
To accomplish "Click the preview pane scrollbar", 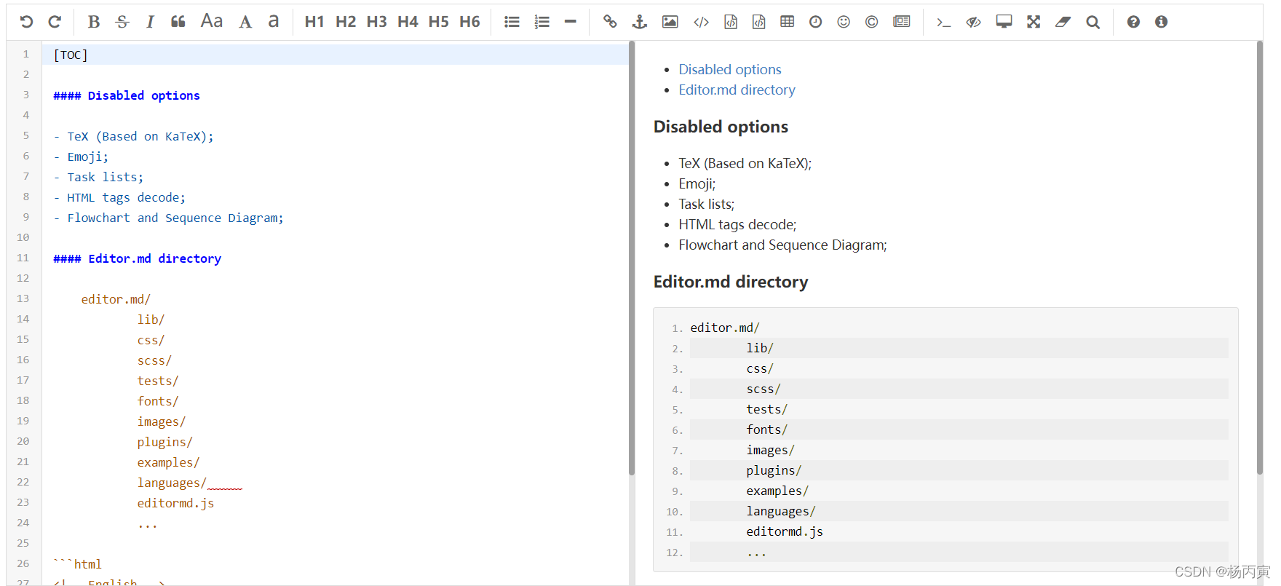I will coord(1259,258).
